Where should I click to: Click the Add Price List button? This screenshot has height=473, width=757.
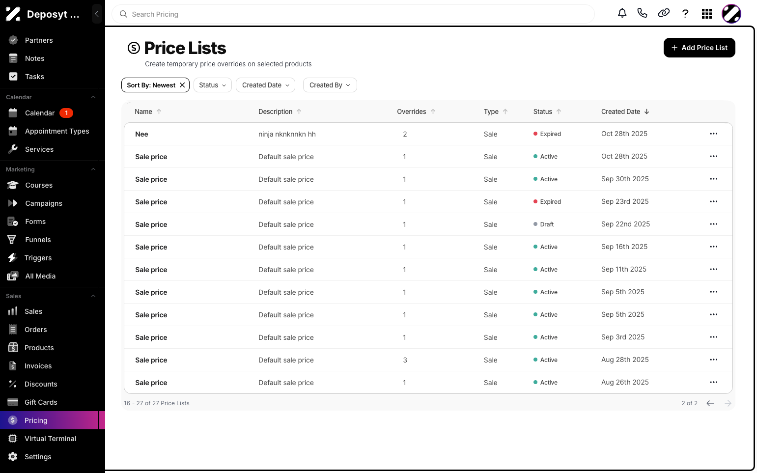tap(700, 48)
